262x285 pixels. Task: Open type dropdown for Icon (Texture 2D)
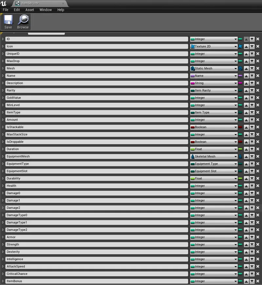pyautogui.click(x=214, y=46)
